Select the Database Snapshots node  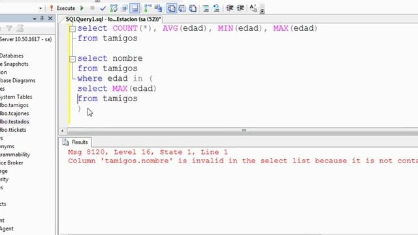[14, 64]
